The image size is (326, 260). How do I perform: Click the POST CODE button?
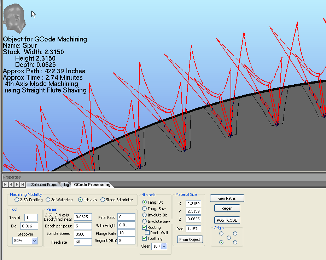[227, 220]
